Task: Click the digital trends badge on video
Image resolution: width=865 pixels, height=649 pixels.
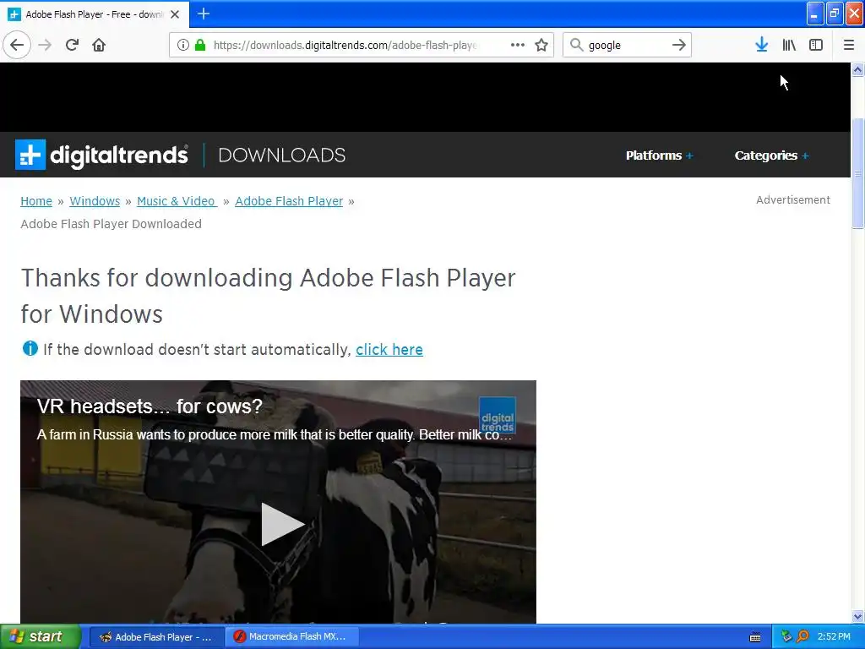Action: (x=498, y=415)
